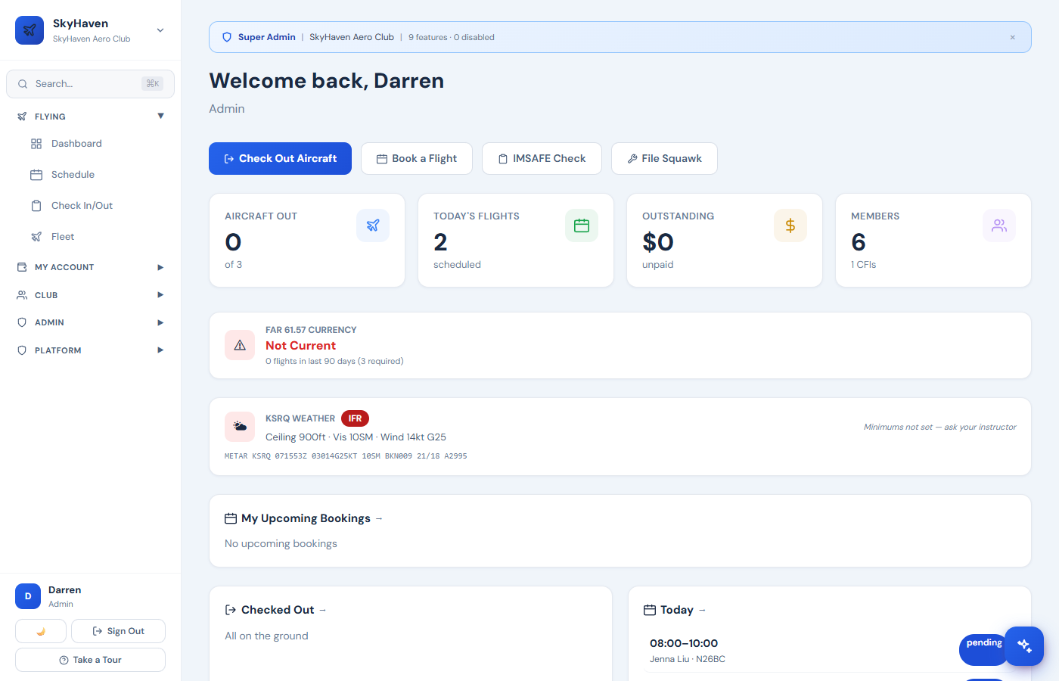Click the pending status badge

coord(983,642)
